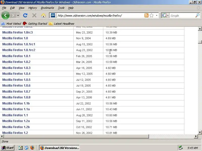Viewport: 202px width, 151px height.
Task: Open the Mozilla Firefox 1.0.7 link
Action: click(x=16, y=91)
